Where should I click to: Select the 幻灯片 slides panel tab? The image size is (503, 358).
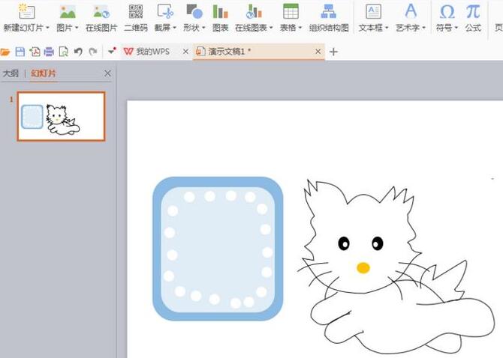point(44,73)
